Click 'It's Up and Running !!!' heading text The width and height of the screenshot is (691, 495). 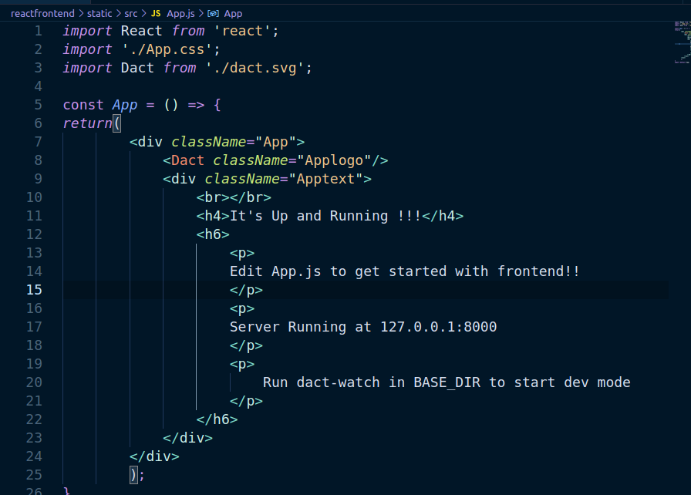pyautogui.click(x=325, y=216)
